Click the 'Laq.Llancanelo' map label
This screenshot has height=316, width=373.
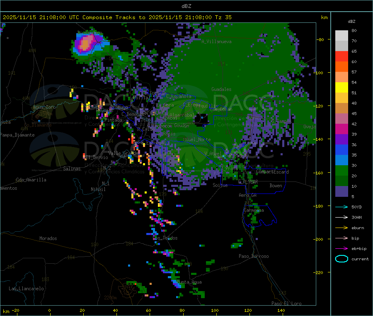point(26,289)
